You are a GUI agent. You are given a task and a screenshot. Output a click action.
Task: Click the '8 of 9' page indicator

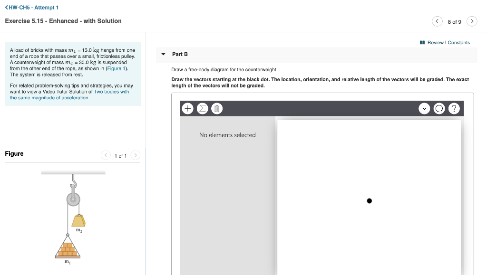pos(454,22)
